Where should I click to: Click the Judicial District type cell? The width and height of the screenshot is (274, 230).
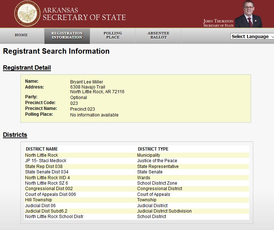point(152,206)
